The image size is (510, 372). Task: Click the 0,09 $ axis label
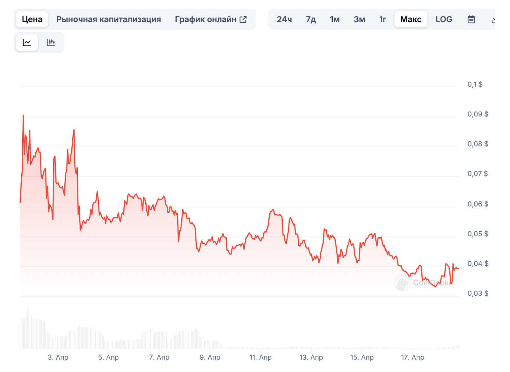[x=478, y=114]
